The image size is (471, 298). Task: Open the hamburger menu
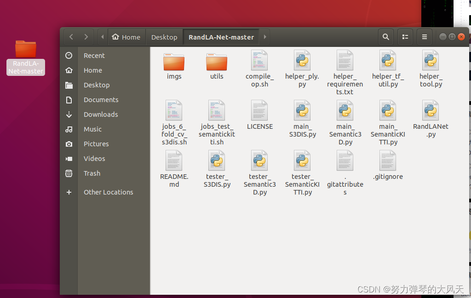pos(424,37)
